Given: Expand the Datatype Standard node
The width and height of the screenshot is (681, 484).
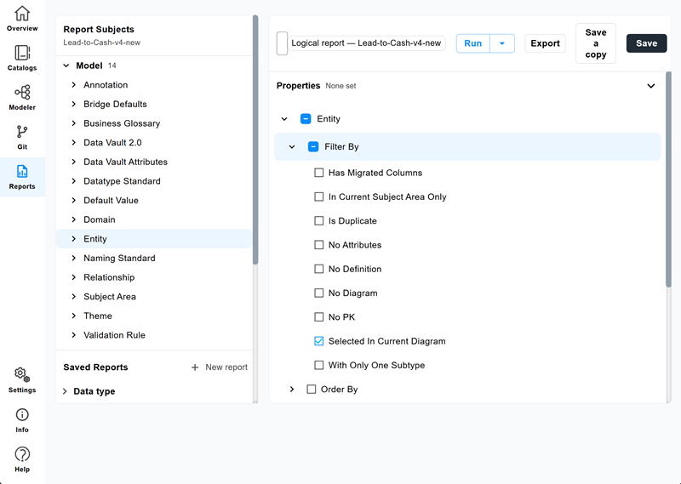Looking at the screenshot, I should (74, 181).
